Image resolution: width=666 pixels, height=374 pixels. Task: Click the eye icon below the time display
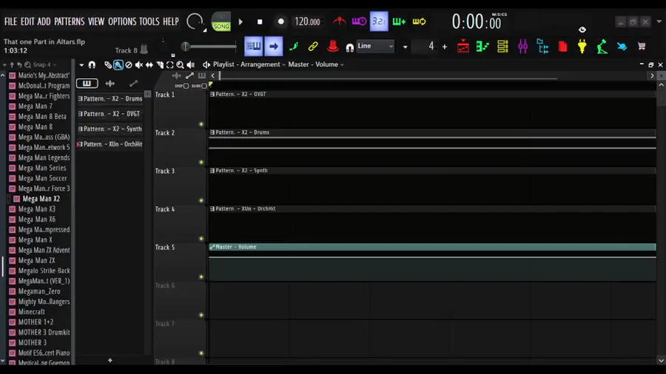click(582, 30)
